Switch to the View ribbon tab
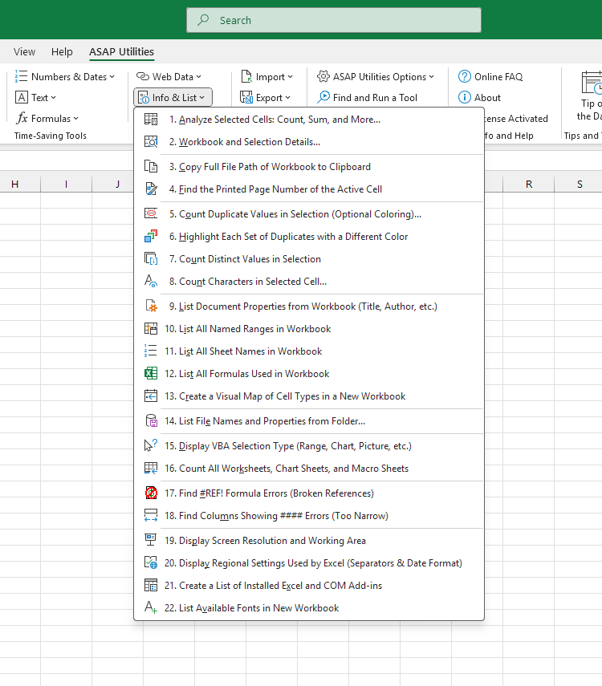602x686 pixels. [25, 52]
